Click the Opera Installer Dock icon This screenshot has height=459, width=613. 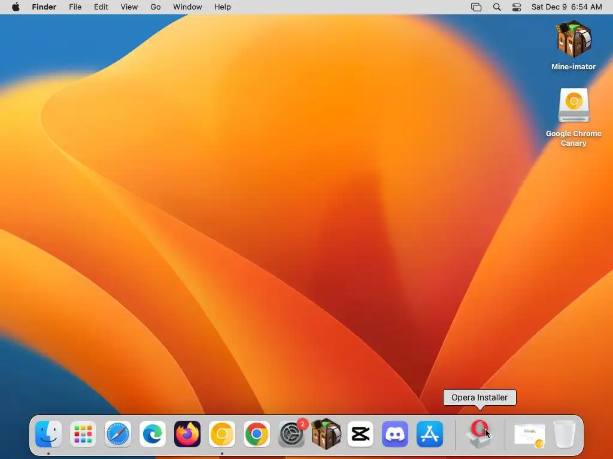click(480, 434)
